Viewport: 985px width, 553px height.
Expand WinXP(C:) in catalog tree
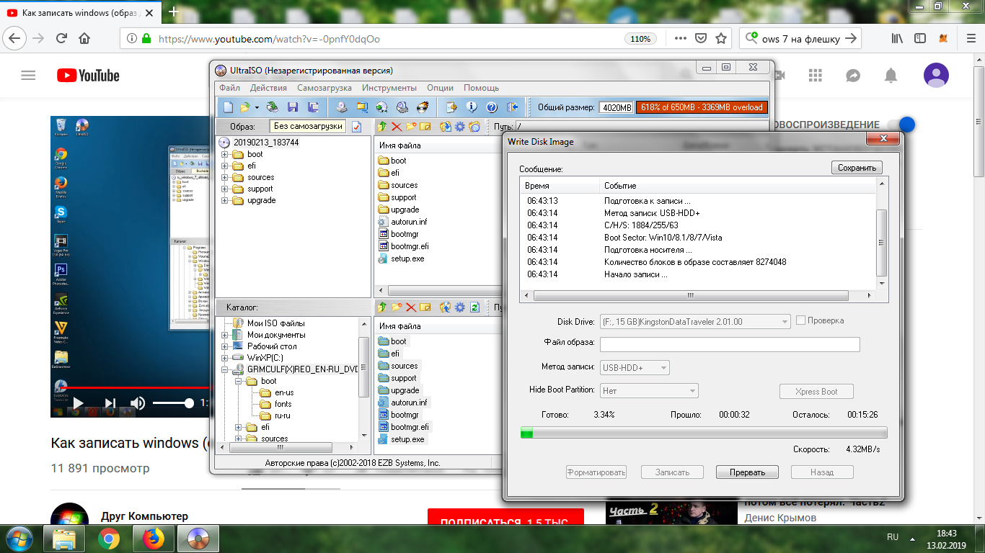225,358
